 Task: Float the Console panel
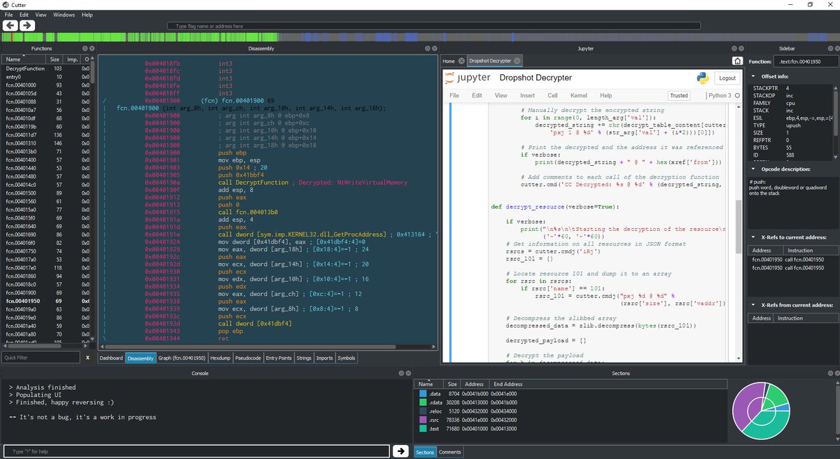pos(400,373)
